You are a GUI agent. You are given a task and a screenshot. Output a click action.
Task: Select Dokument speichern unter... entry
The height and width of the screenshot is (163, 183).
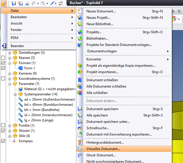(x=124, y=122)
